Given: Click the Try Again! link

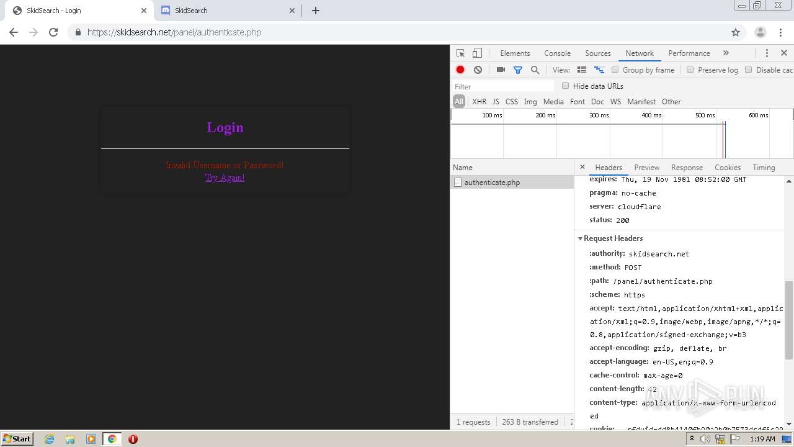Looking at the screenshot, I should click(x=225, y=178).
